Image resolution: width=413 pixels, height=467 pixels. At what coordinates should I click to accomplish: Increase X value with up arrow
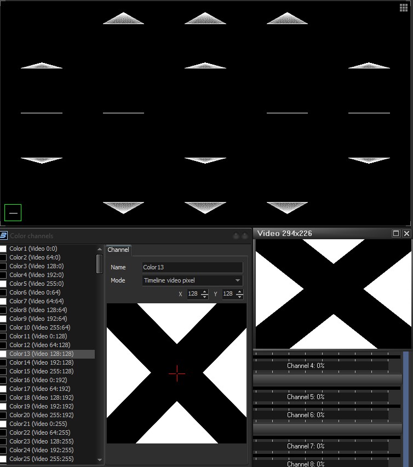click(x=204, y=292)
